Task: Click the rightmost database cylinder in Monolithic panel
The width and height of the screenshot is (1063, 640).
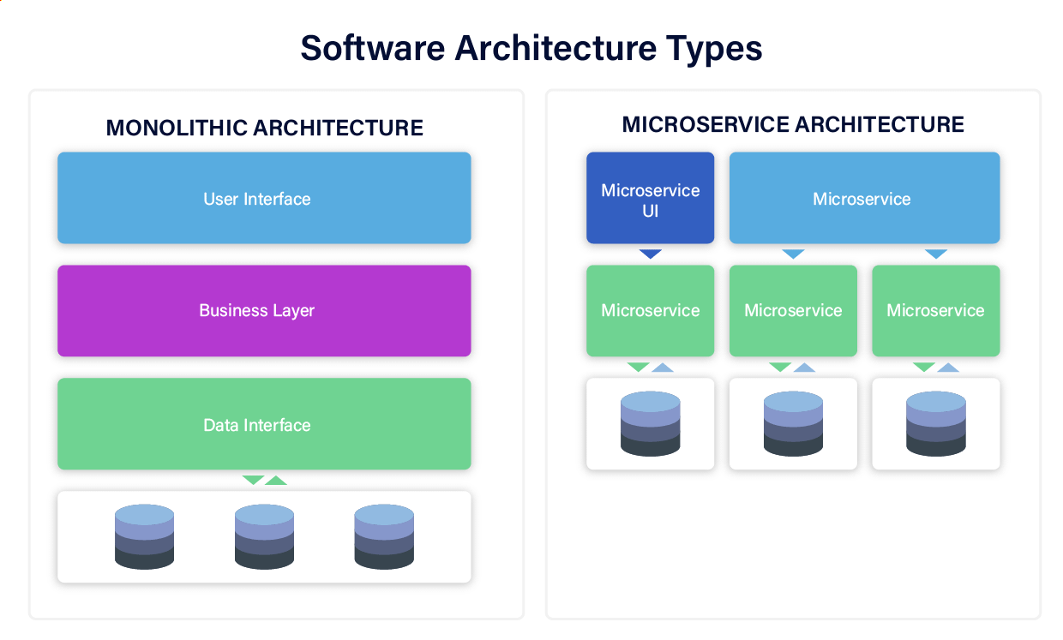Action: [384, 537]
